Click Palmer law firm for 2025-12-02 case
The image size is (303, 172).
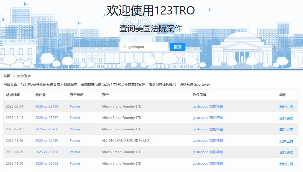click(x=75, y=140)
